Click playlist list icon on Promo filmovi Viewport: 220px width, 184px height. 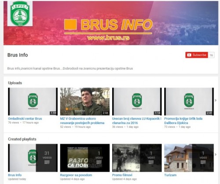(x=151, y=162)
